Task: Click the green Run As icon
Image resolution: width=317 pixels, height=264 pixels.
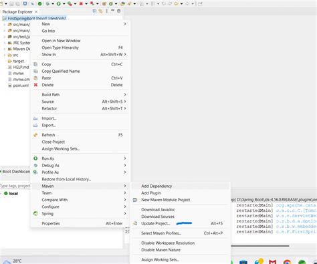Action: [35, 158]
